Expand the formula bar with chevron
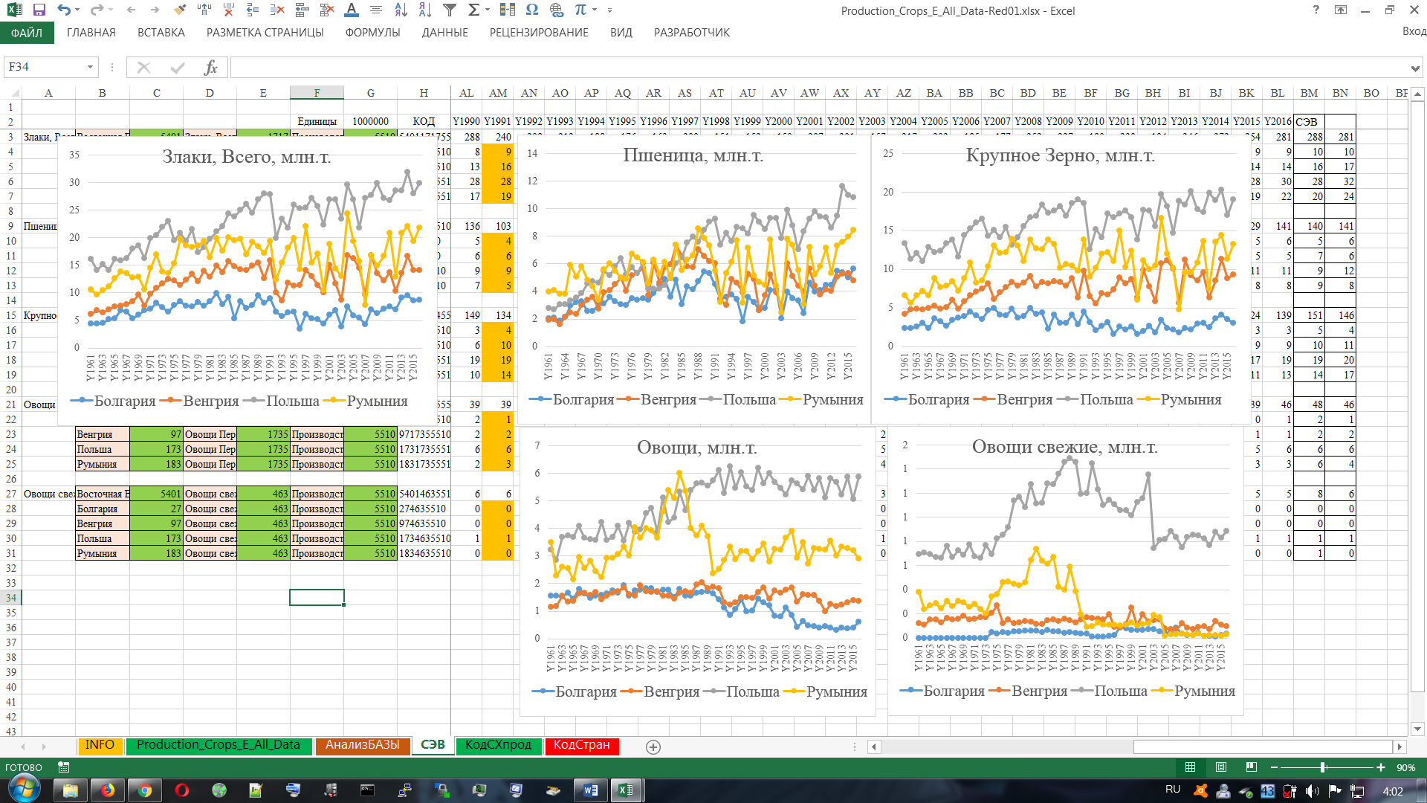The image size is (1427, 803). (1414, 68)
